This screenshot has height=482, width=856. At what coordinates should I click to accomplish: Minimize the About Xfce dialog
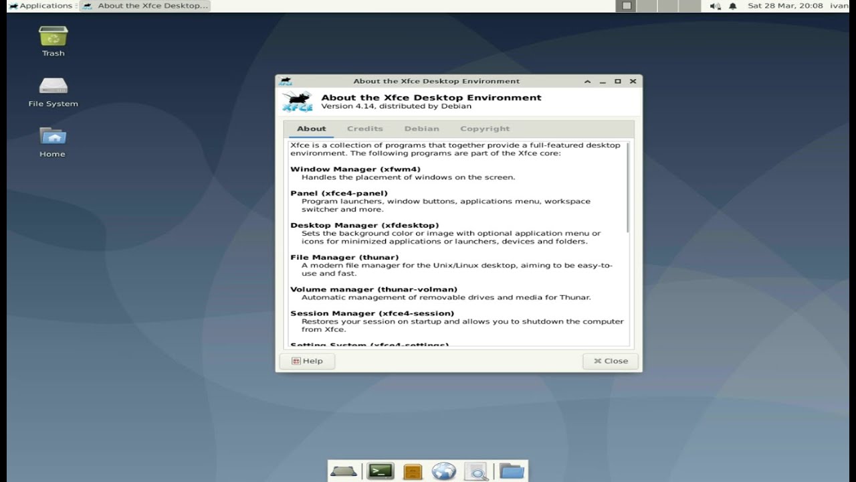tap(603, 81)
